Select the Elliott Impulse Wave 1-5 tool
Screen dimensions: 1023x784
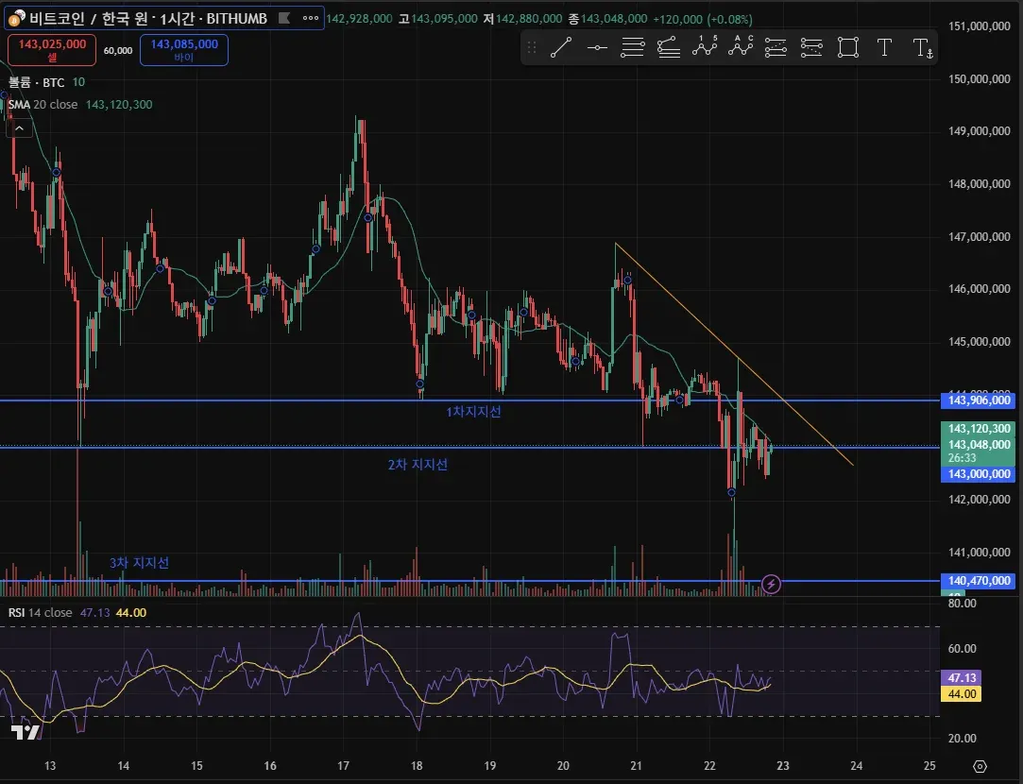(x=705, y=46)
